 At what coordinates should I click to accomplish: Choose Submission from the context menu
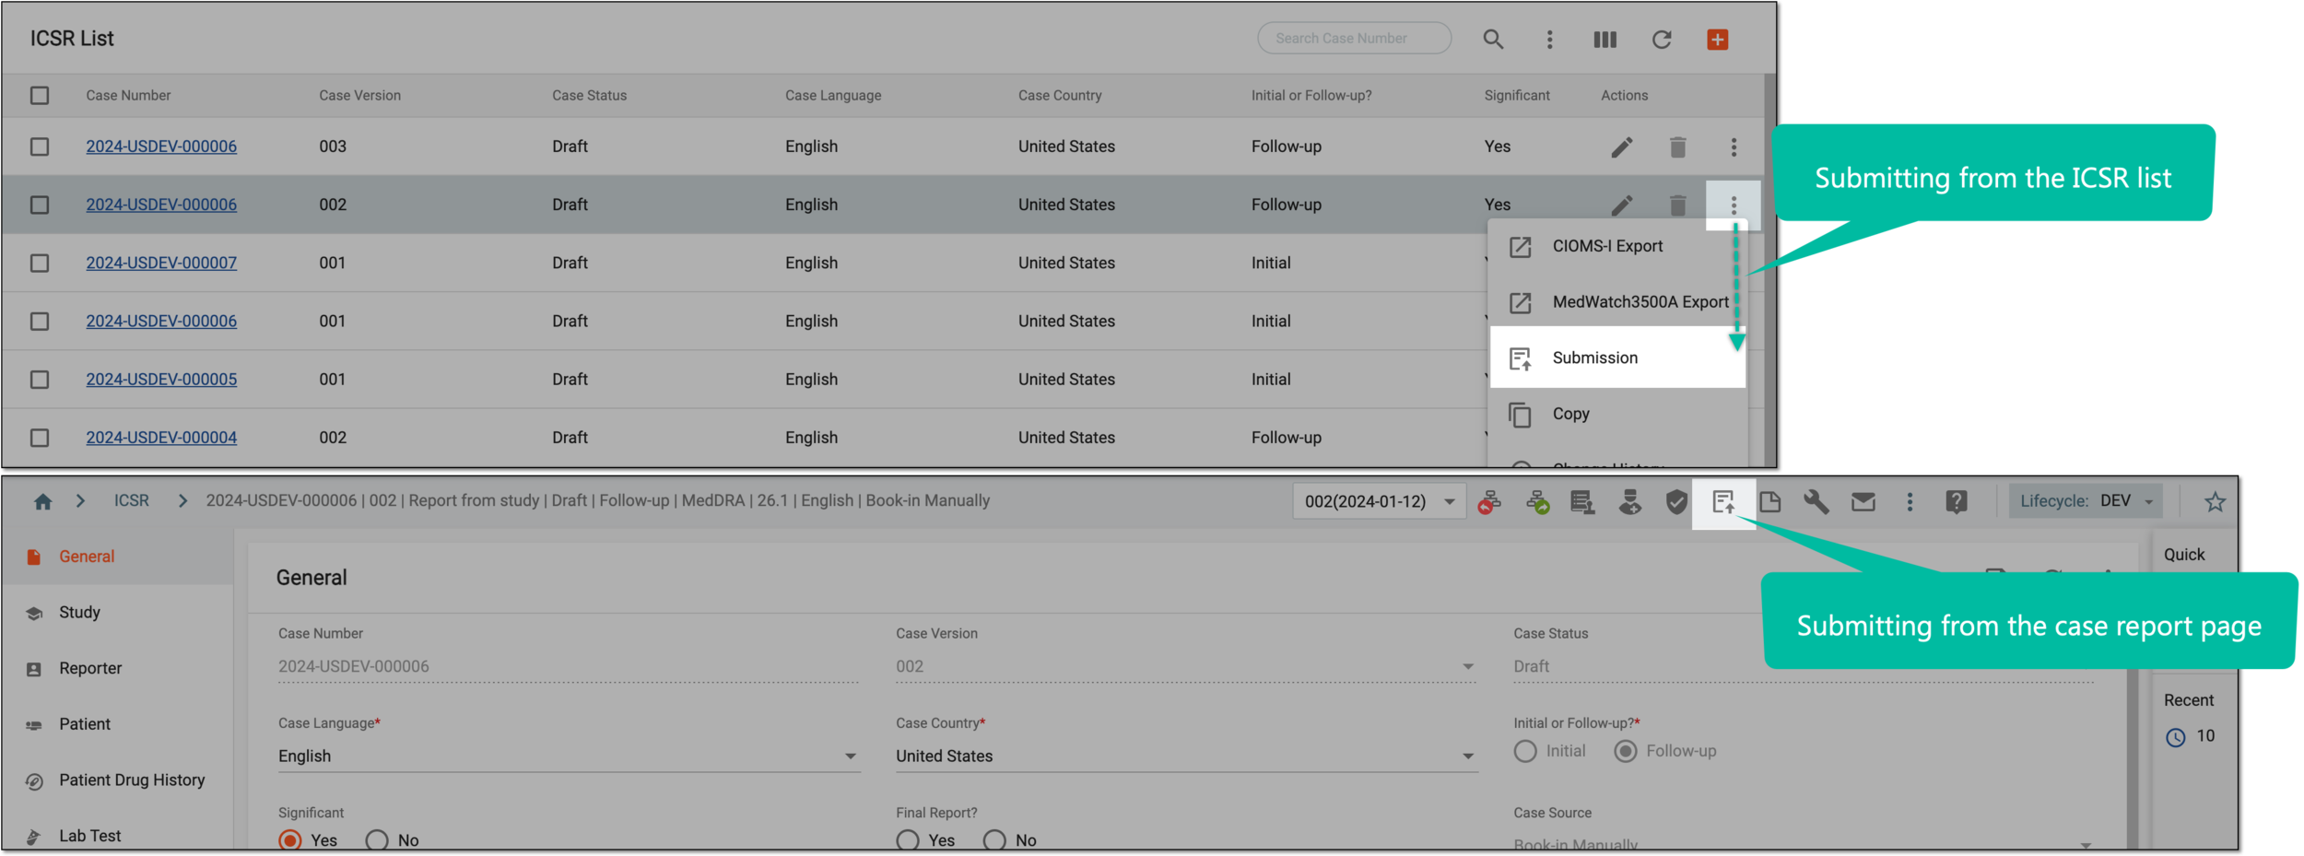click(x=1617, y=358)
